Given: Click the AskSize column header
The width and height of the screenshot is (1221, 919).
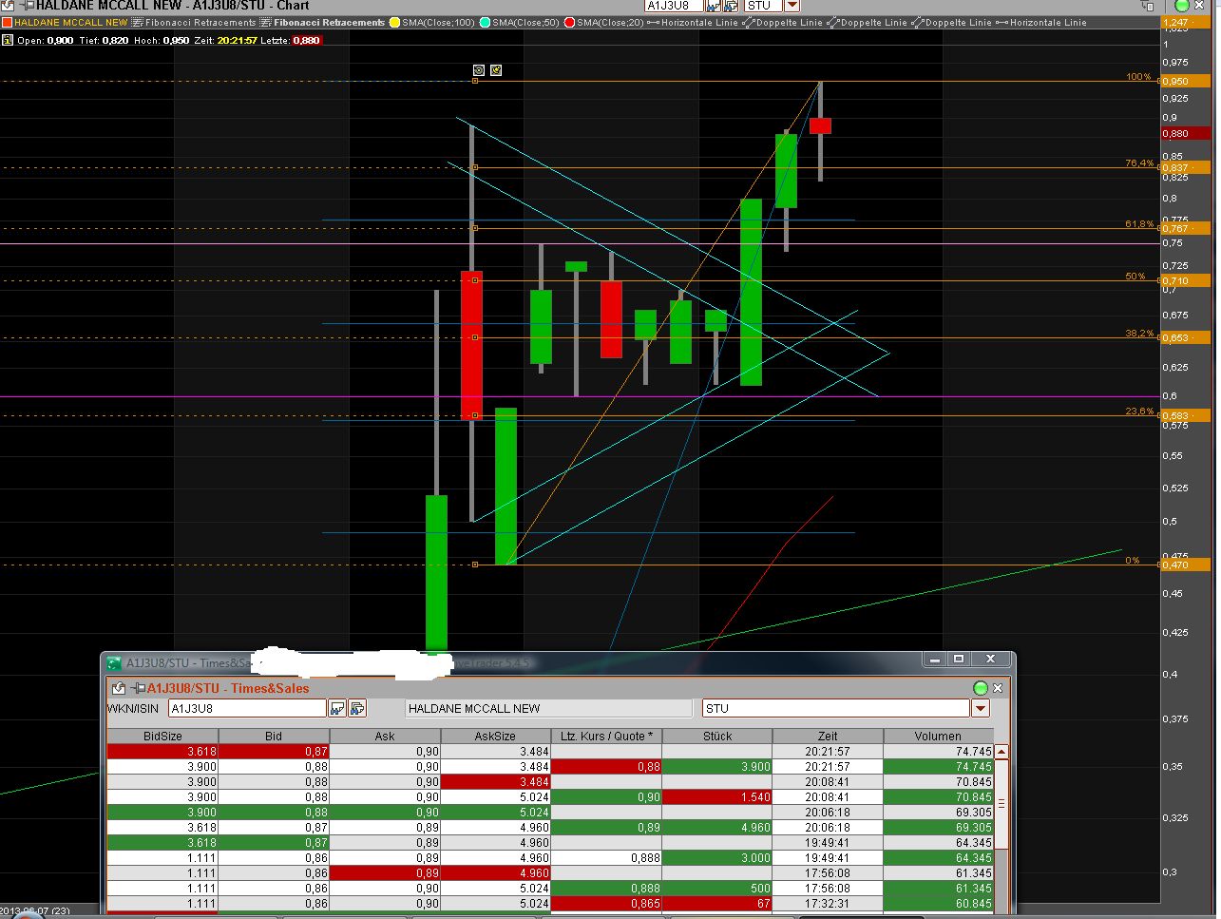Looking at the screenshot, I should 495,736.
